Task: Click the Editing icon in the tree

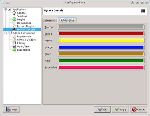Action: point(14,43)
